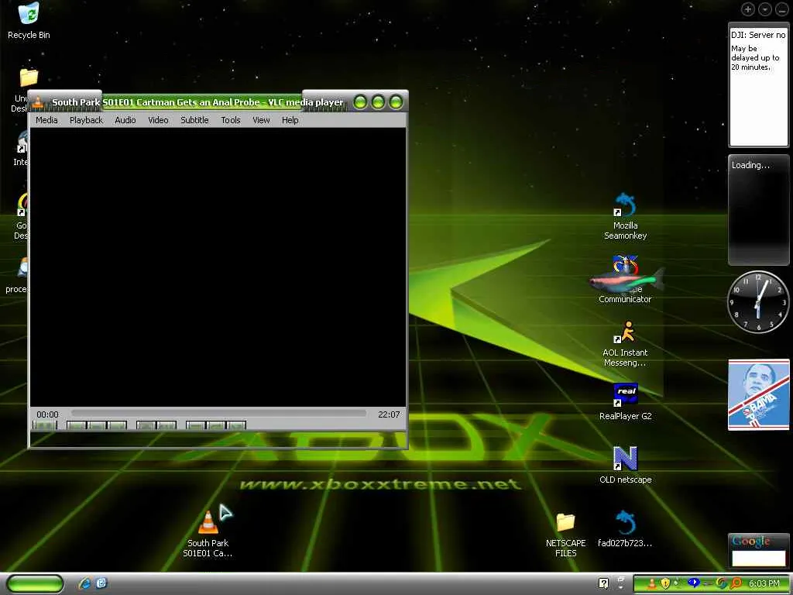Click the VLC seek bar track
Screen dimensions: 793x595
coord(218,414)
